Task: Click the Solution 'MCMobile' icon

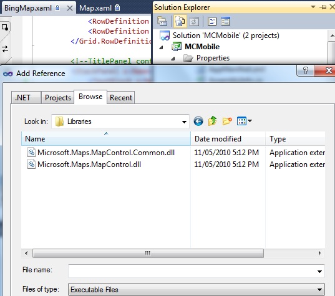Action: coord(165,36)
